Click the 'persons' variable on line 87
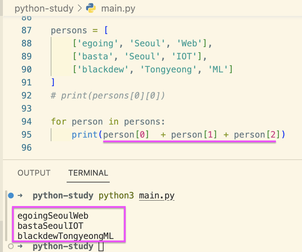 69,31
